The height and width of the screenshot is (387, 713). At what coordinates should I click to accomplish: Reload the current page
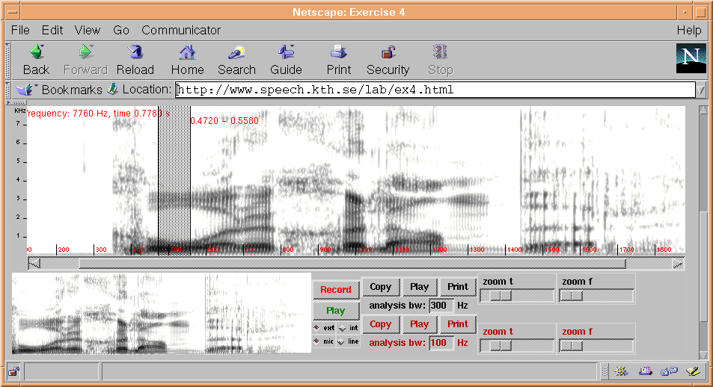135,53
